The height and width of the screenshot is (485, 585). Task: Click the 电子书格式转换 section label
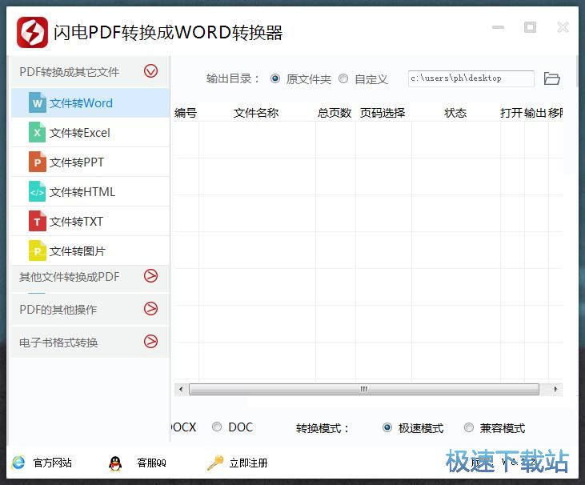(58, 342)
